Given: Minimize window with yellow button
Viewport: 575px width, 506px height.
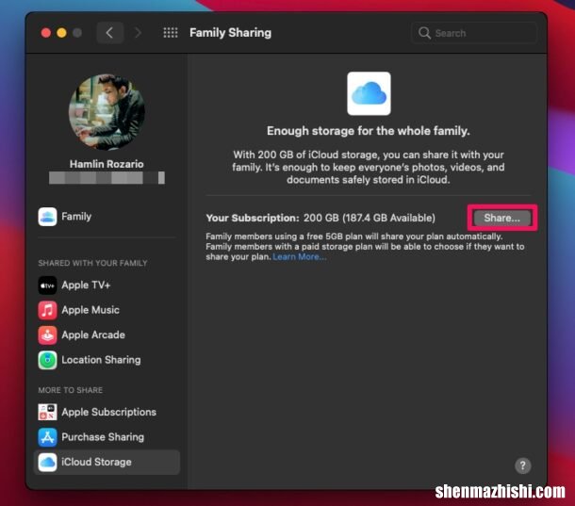Looking at the screenshot, I should point(61,33).
